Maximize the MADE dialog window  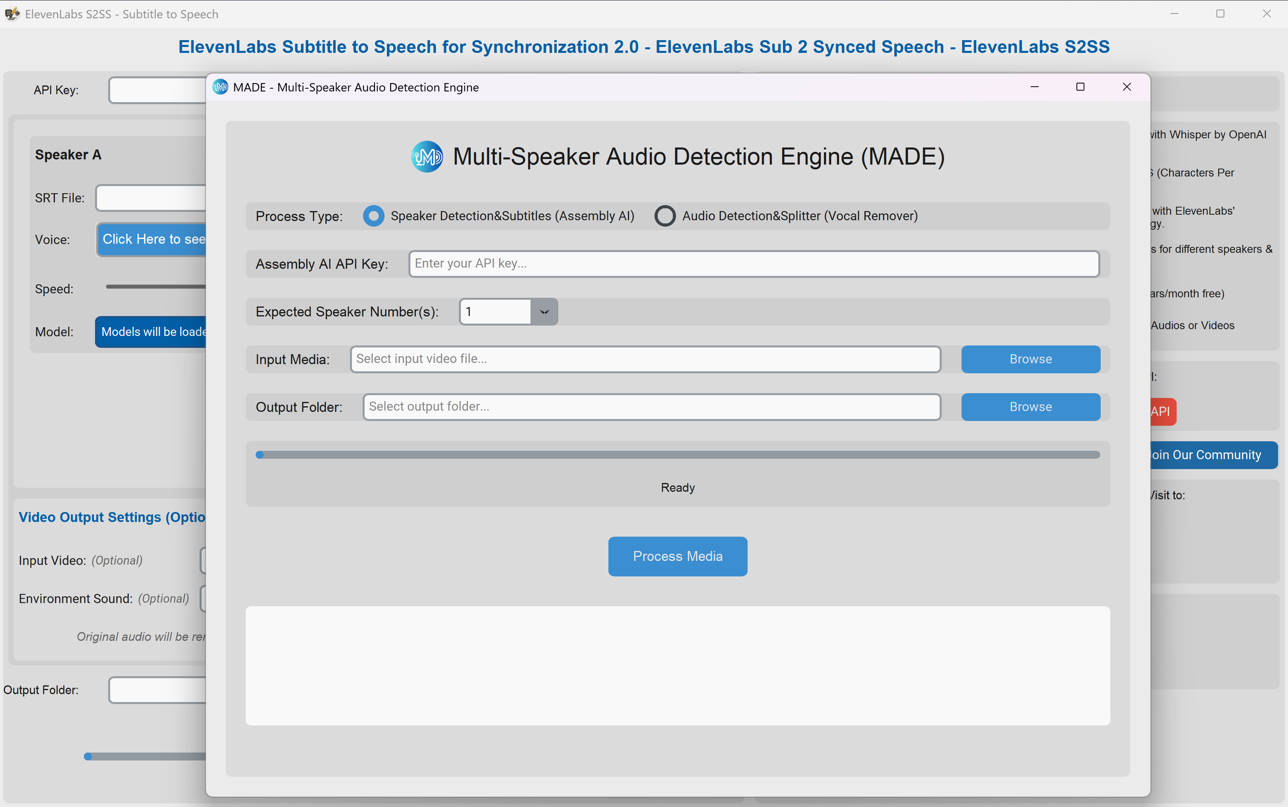pyautogui.click(x=1080, y=87)
